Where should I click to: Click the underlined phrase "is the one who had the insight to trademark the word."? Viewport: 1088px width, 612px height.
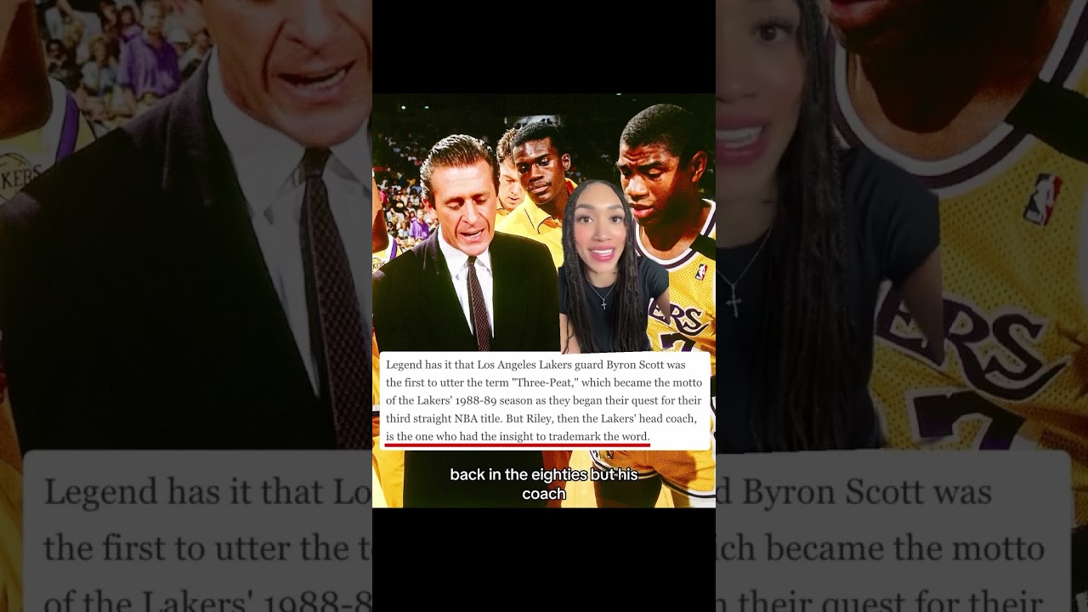pos(518,436)
